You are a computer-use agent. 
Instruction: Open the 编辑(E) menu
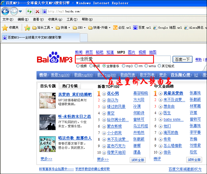pos(23,19)
